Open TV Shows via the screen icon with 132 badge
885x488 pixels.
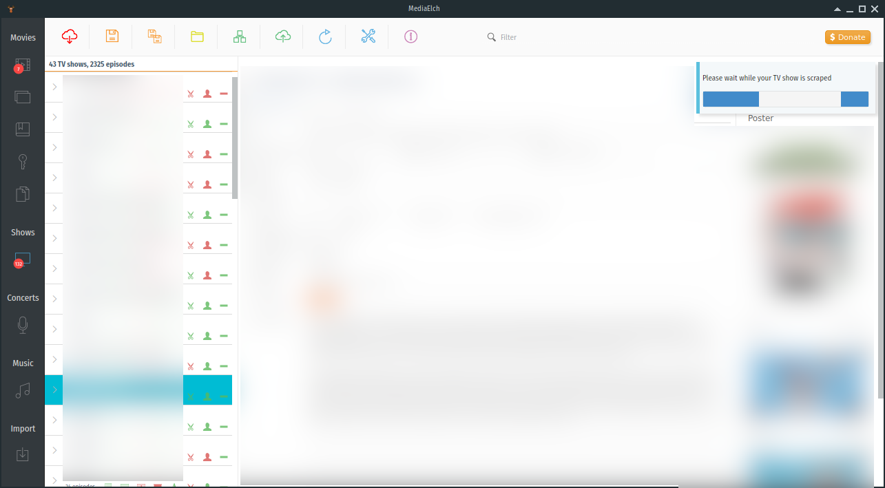coord(23,260)
